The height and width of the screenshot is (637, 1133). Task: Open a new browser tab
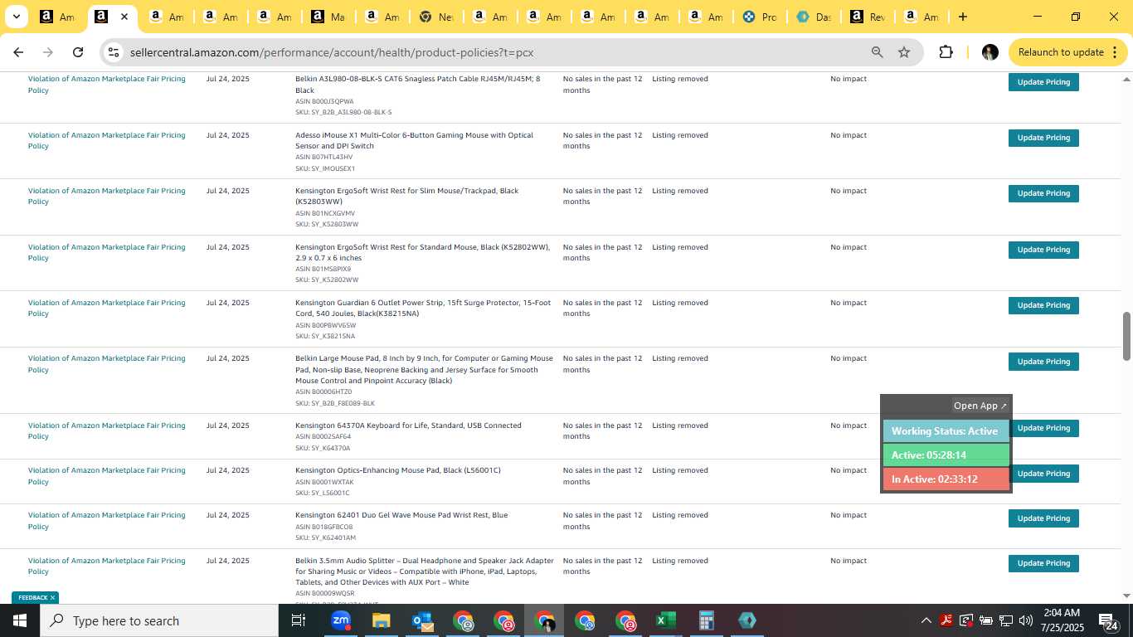point(962,17)
